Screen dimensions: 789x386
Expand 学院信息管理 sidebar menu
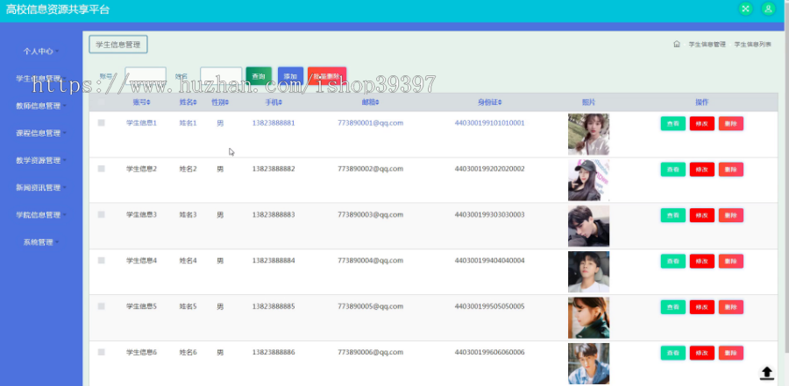(x=40, y=214)
